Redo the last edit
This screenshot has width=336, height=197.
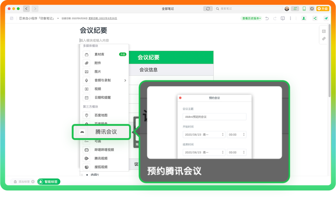click(x=275, y=18)
